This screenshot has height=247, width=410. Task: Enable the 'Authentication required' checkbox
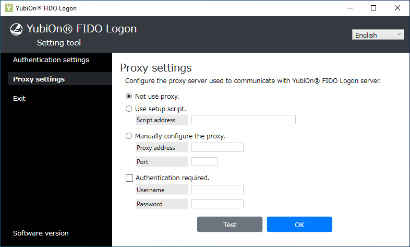[x=129, y=178]
